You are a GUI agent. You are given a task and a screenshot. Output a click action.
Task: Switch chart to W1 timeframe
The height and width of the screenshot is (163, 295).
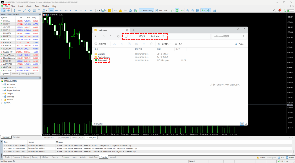pos(86,11)
